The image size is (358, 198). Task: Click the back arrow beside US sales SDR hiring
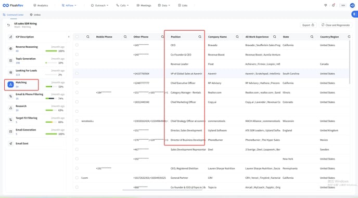click(8, 25)
